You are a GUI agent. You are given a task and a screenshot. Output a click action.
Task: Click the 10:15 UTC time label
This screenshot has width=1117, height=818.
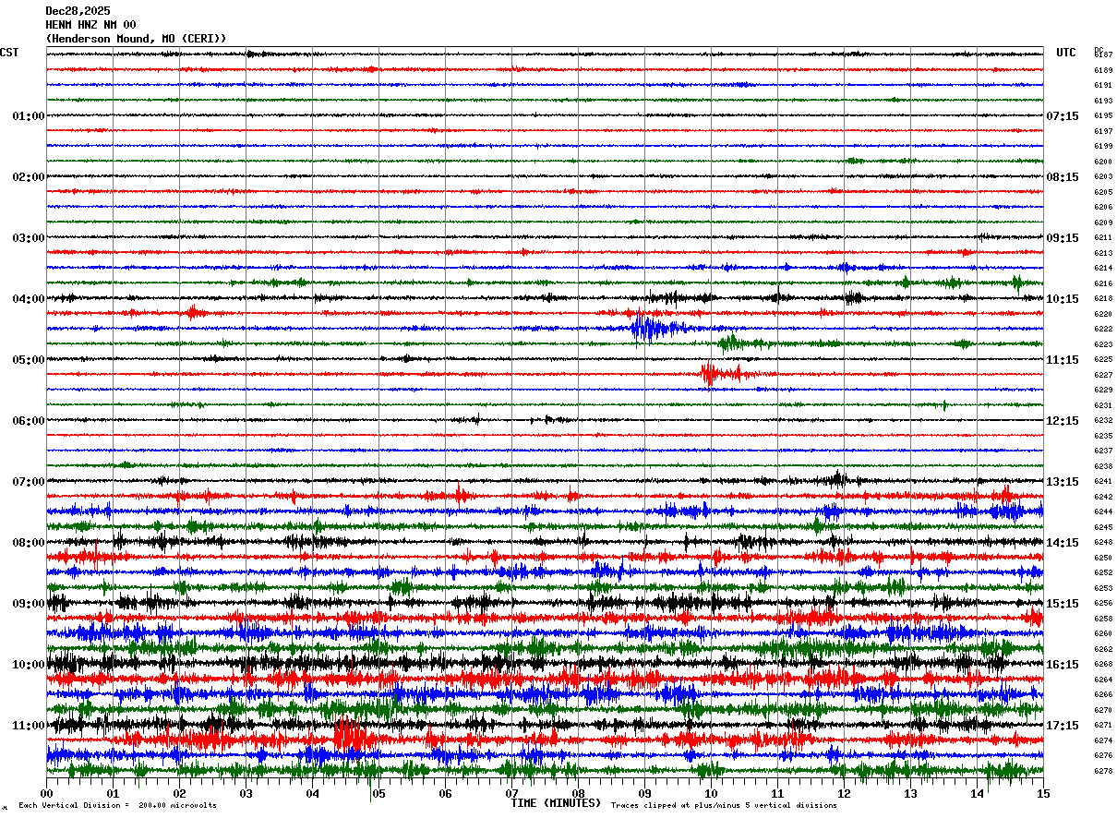pos(1063,299)
